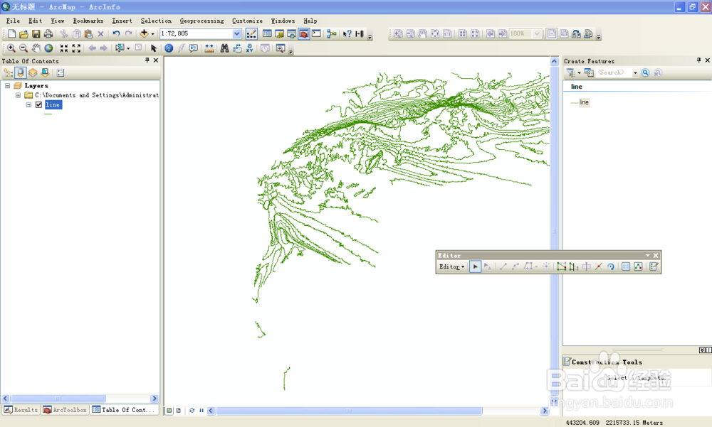Open the Catalog window icon
The width and height of the screenshot is (712, 427).
click(x=279, y=33)
